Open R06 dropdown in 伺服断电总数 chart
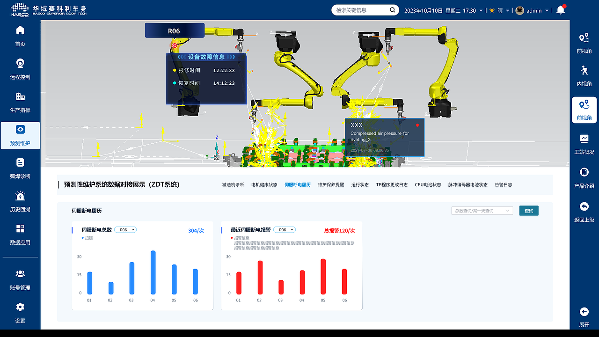Viewport: 599px width, 337px height. (x=125, y=230)
